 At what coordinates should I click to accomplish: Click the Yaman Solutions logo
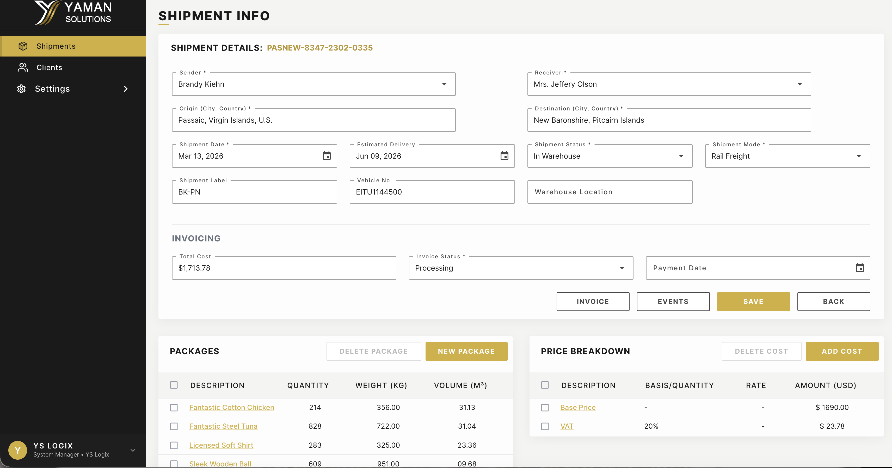coord(73,13)
